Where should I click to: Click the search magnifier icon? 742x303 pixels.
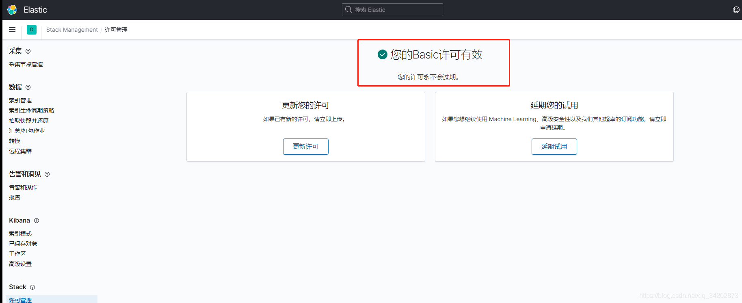[x=348, y=9]
